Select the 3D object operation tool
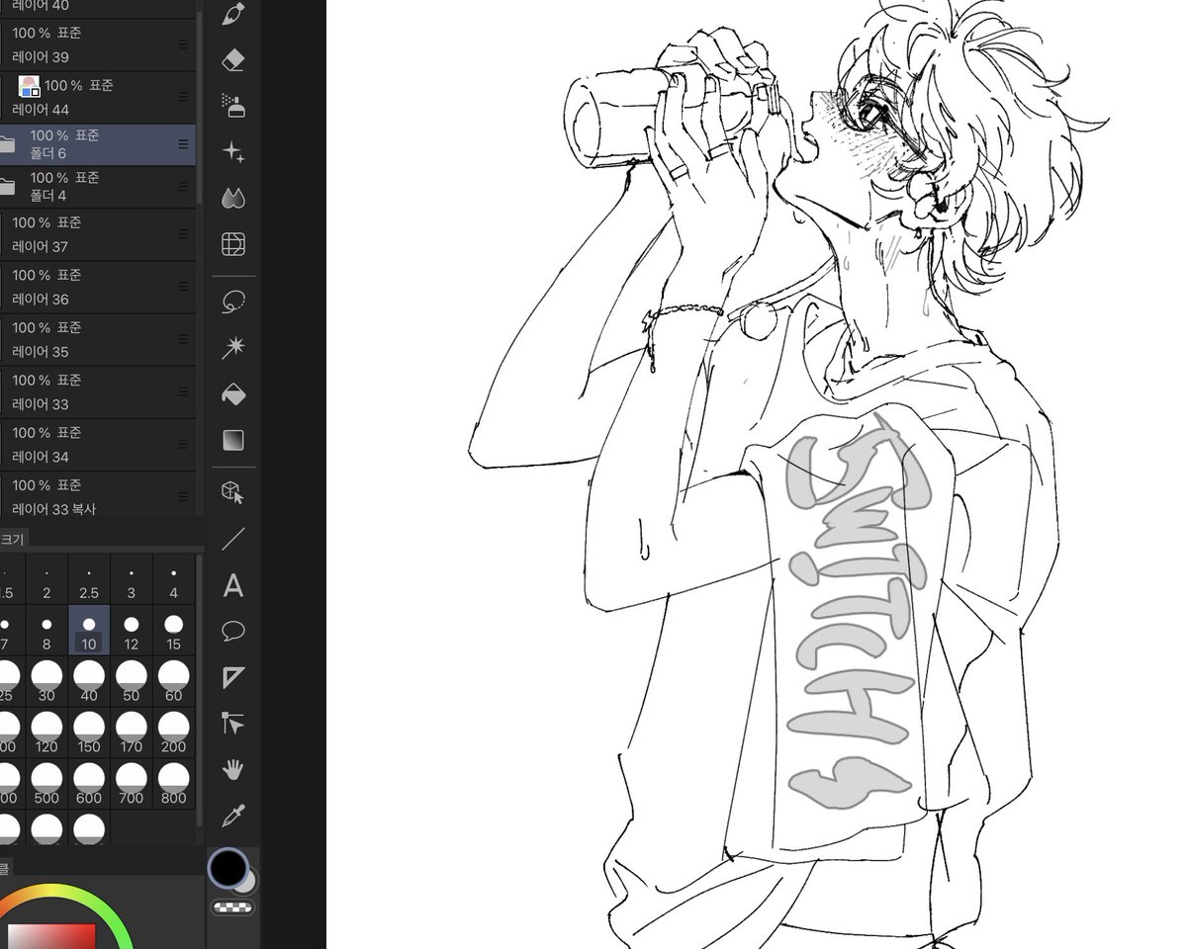1187x949 pixels. pos(233,491)
